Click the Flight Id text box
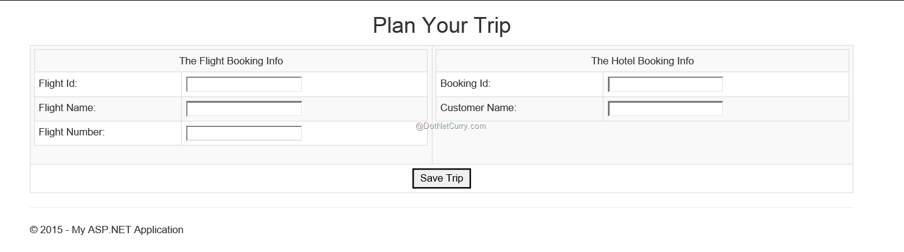 (x=244, y=84)
